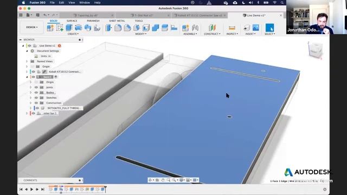Jump to timeline end
This screenshot has width=347, height=195.
tap(43, 189)
